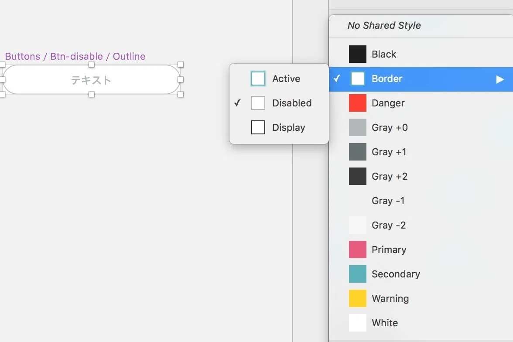Click the black Black color swatch
The height and width of the screenshot is (342, 513).
358,54
